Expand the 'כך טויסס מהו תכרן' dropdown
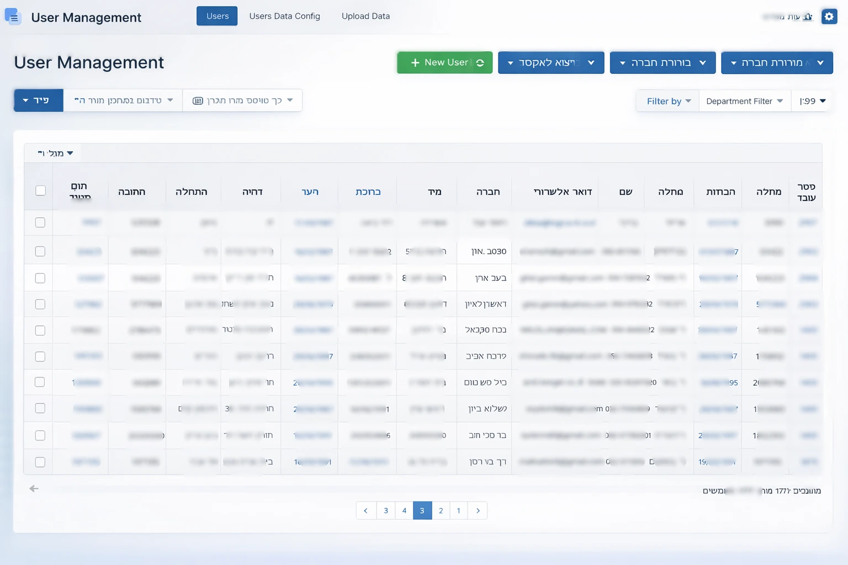 (x=242, y=100)
